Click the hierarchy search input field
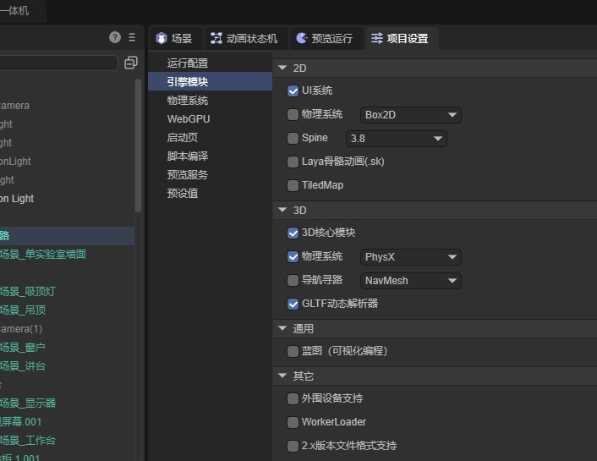Image resolution: width=597 pixels, height=461 pixels. click(x=58, y=63)
